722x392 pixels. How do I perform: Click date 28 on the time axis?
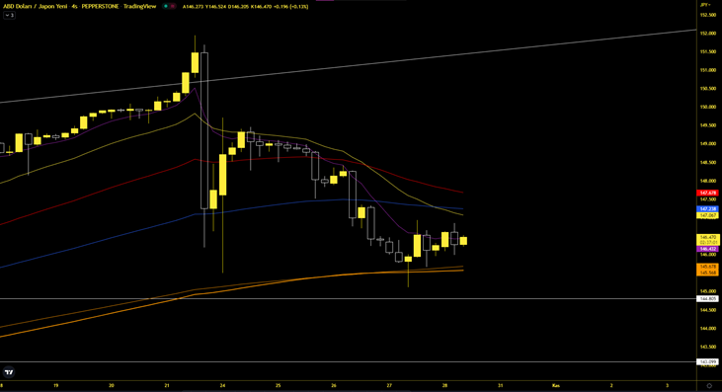click(x=444, y=385)
